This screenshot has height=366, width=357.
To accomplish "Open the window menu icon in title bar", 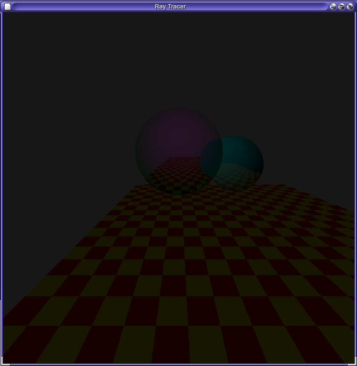I will click(x=7, y=7).
